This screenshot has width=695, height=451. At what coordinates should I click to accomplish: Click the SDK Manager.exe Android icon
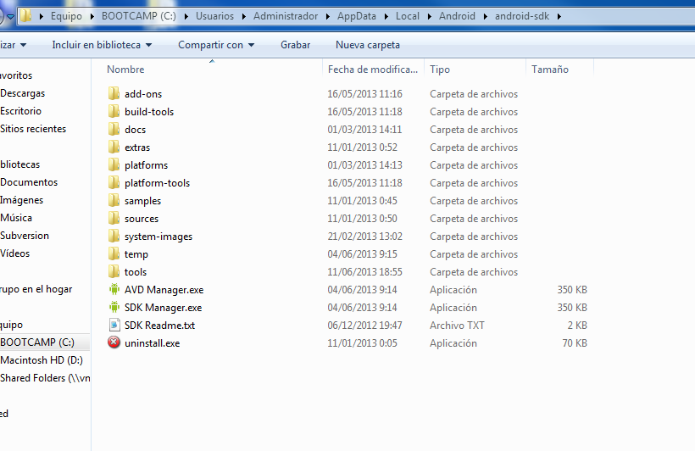[114, 308]
